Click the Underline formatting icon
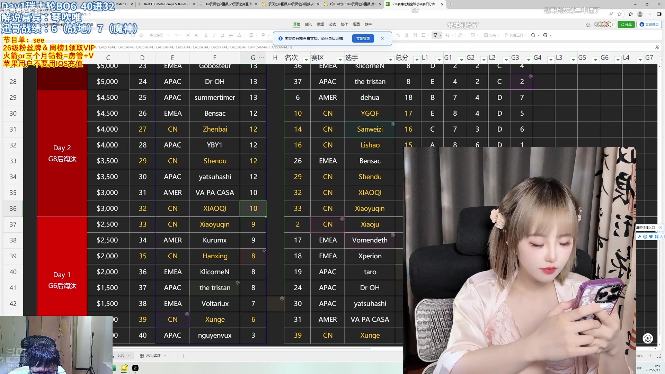Image resolution: width=665 pixels, height=374 pixels. [x=222, y=35]
